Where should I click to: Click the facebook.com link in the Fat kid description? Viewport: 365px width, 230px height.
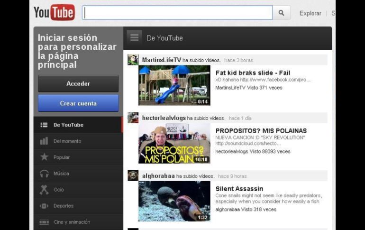[275, 80]
